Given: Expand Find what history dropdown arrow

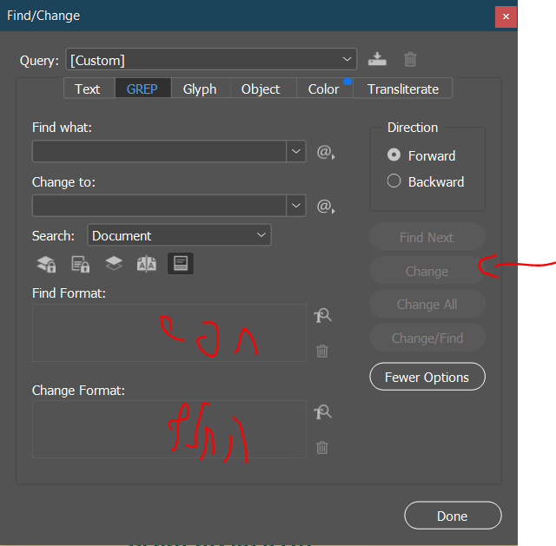Looking at the screenshot, I should pyautogui.click(x=296, y=151).
